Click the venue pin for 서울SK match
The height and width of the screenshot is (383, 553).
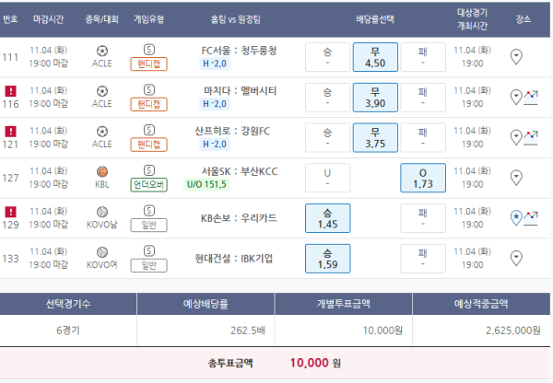coord(516,178)
